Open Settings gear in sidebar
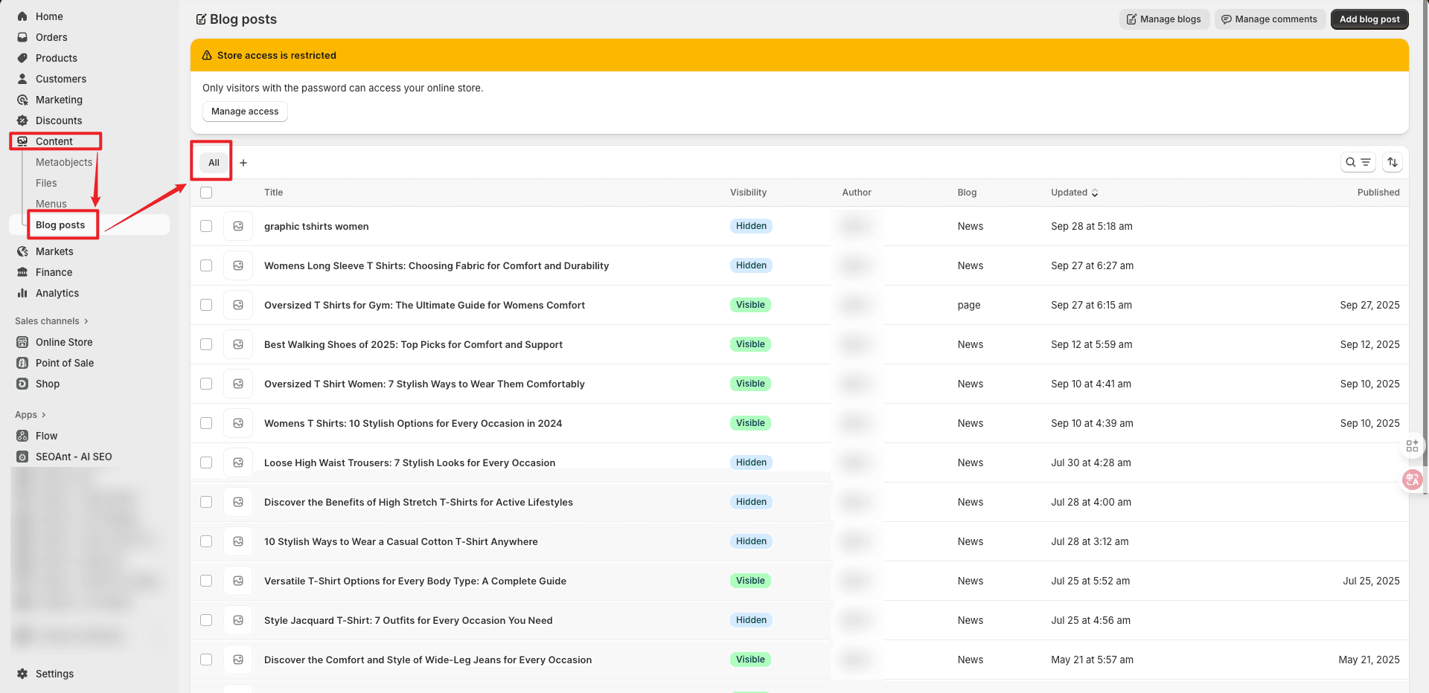The width and height of the screenshot is (1429, 693). point(22,674)
